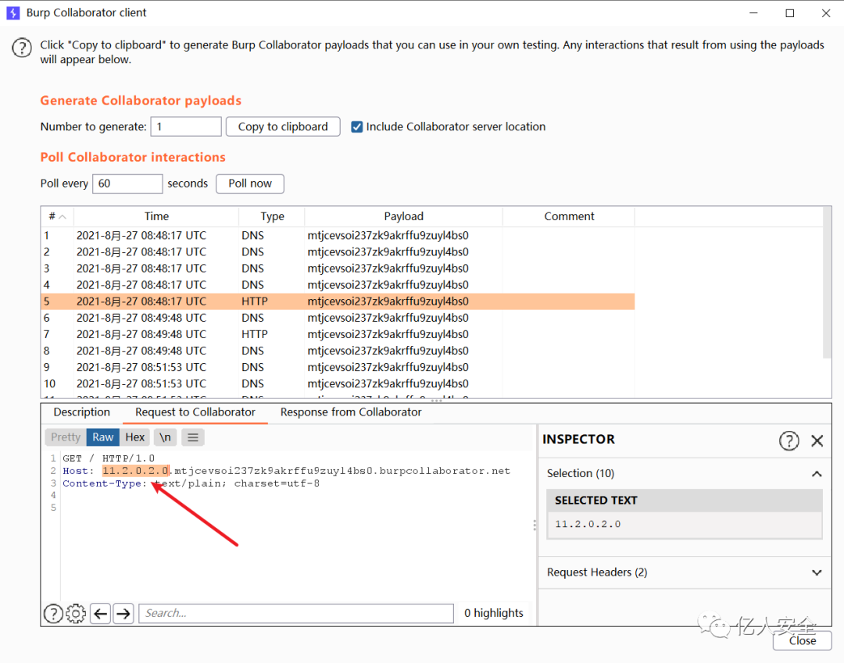This screenshot has width=844, height=663.
Task: Click the selected text value 11.2.0.2.0 in Inspector
Action: pyautogui.click(x=588, y=524)
